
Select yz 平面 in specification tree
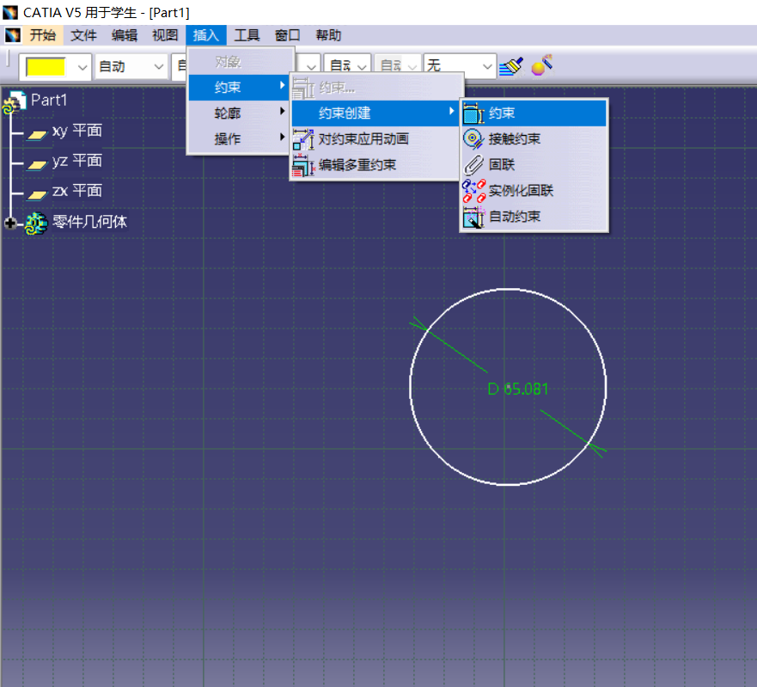(77, 161)
